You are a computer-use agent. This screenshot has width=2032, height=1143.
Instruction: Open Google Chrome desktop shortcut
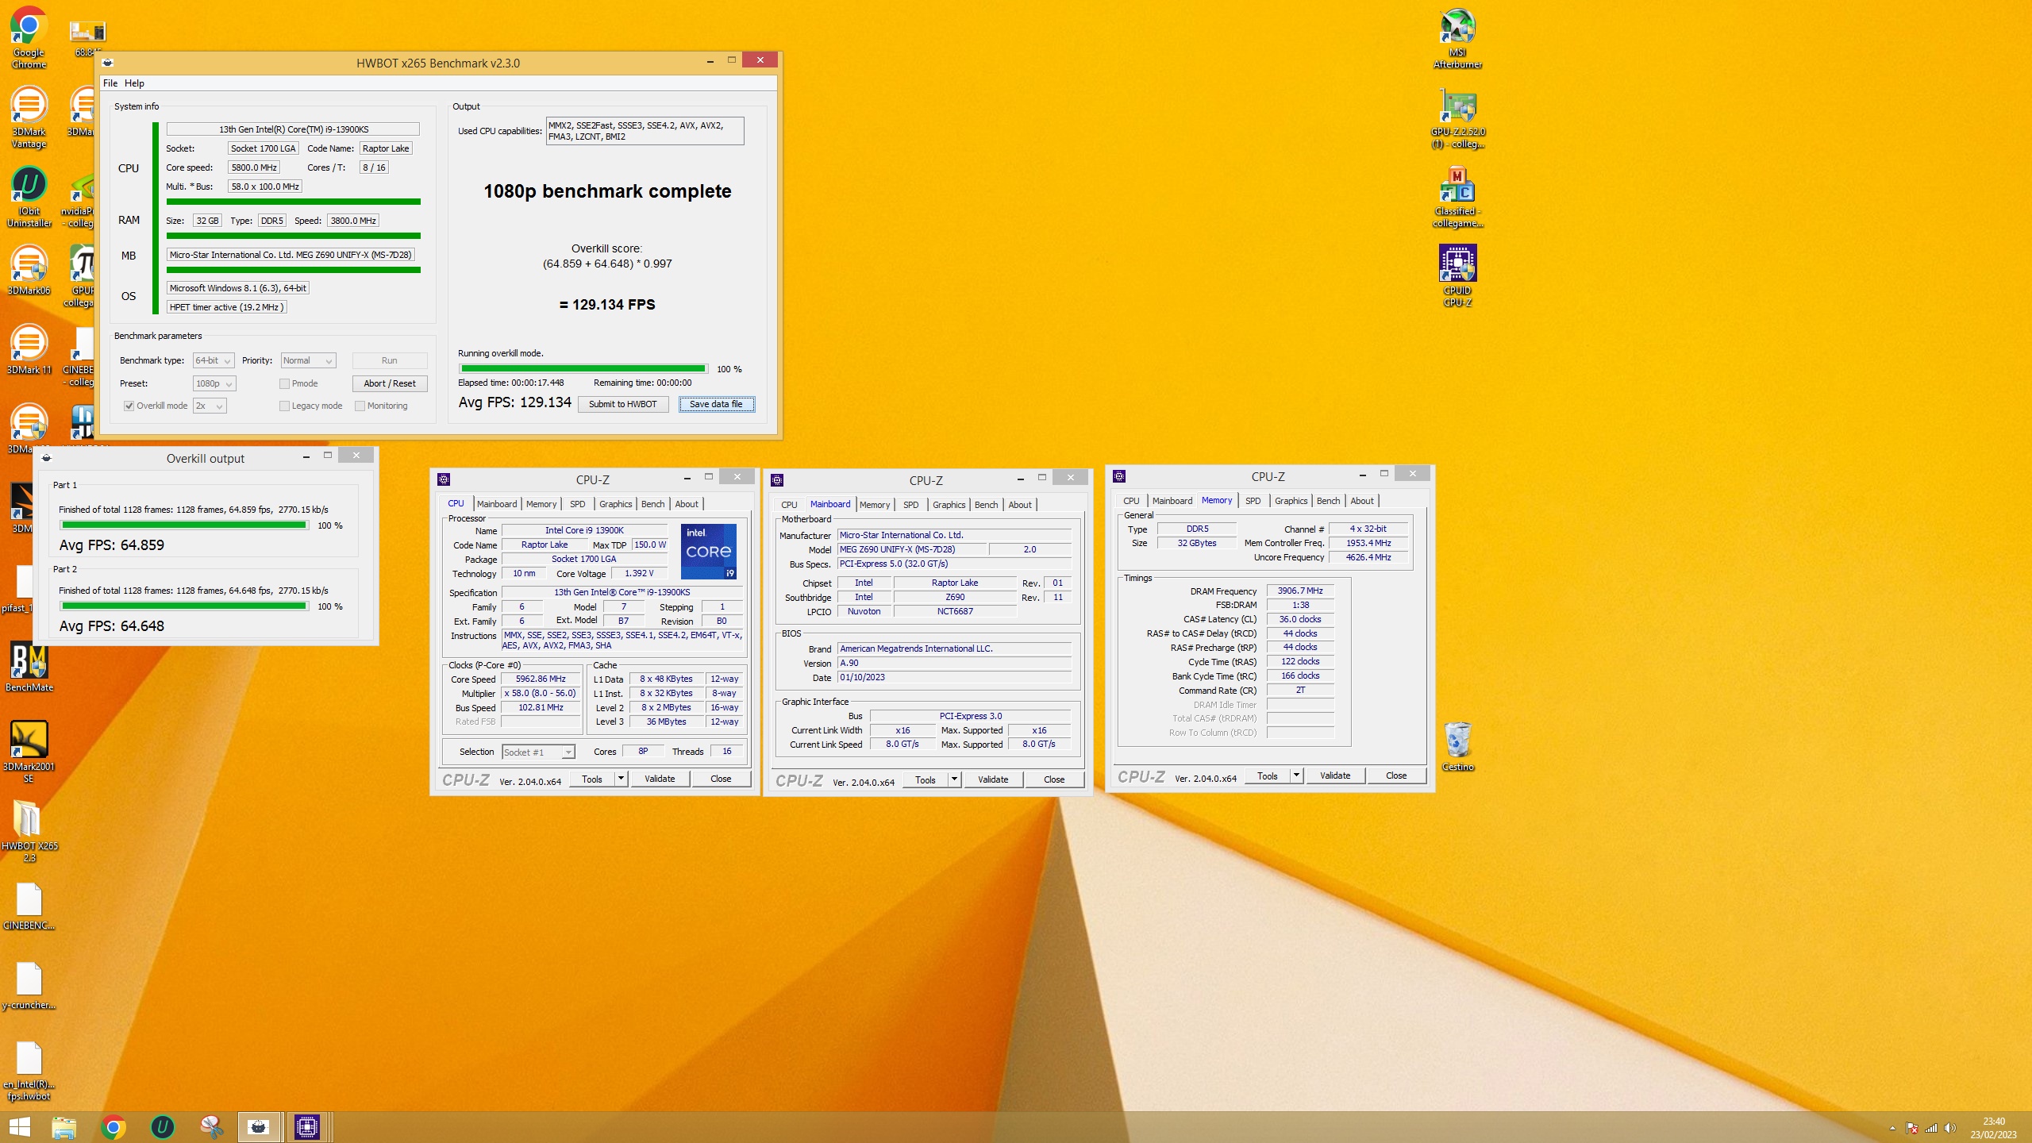click(29, 37)
